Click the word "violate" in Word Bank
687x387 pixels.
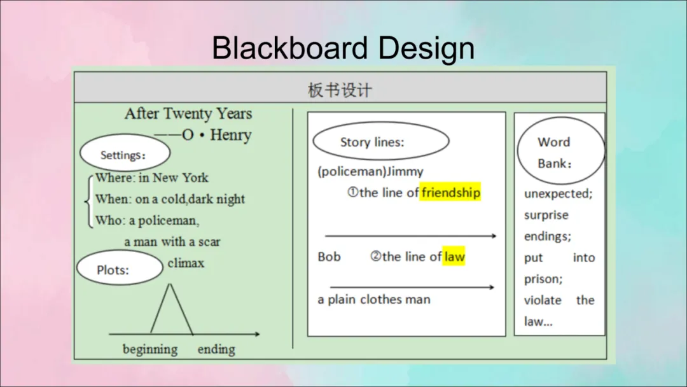pos(543,300)
